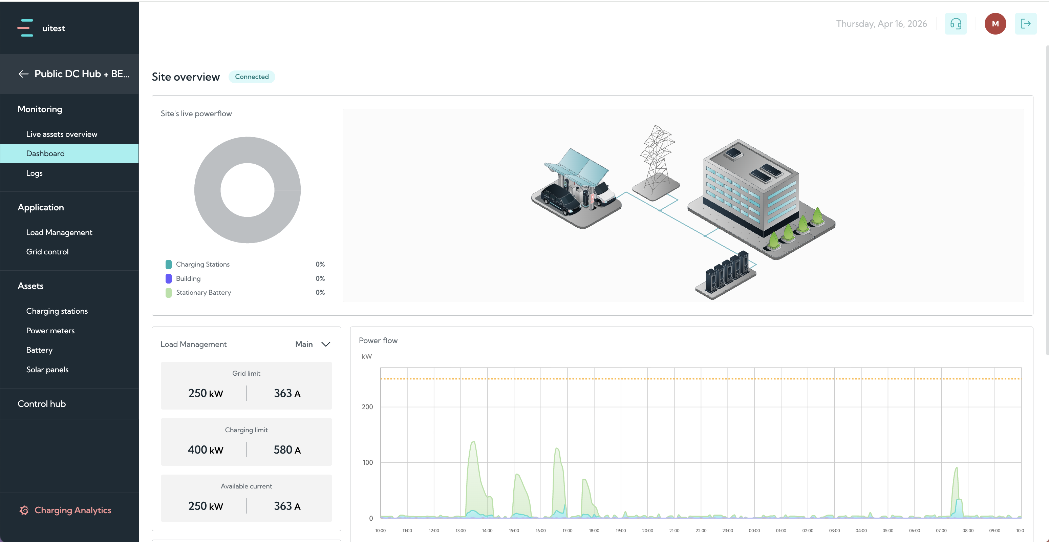Open the Charging Analytics link
Viewport: 1049px width, 542px height.
point(73,510)
